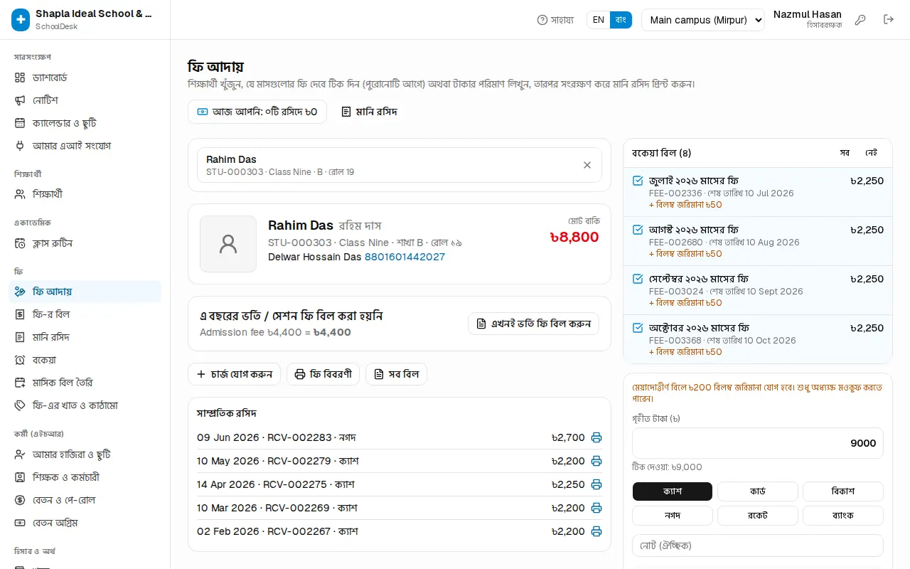Open ফি-এর খাত ও কাঠামো page
Viewport: 910px width, 569px height.
pos(85,405)
